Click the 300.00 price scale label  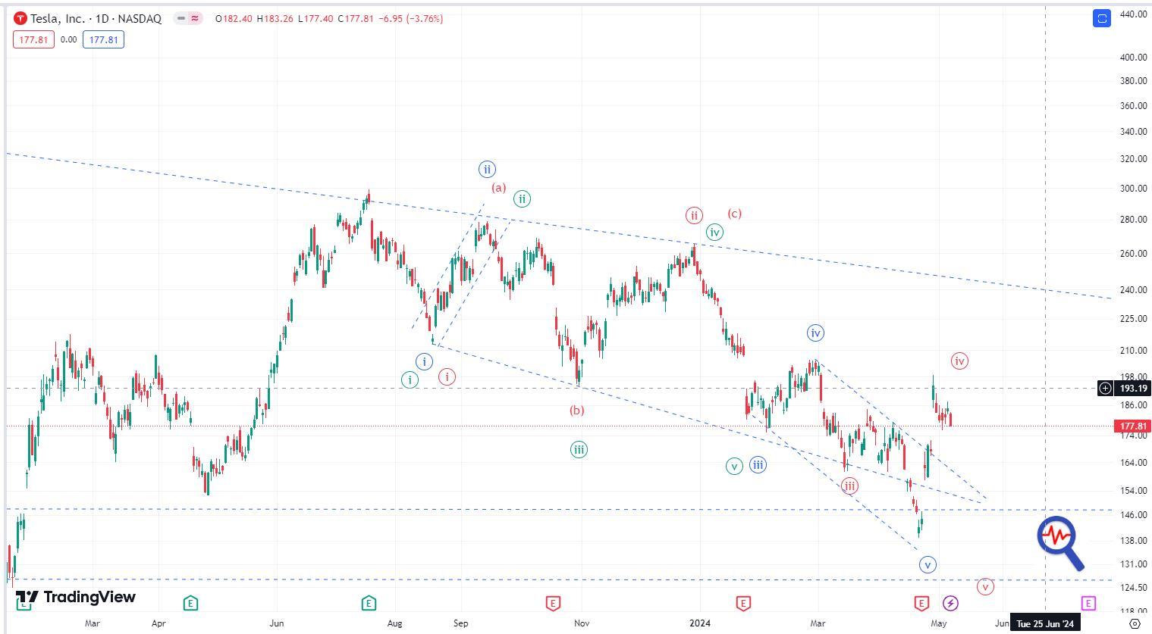[x=1133, y=189]
